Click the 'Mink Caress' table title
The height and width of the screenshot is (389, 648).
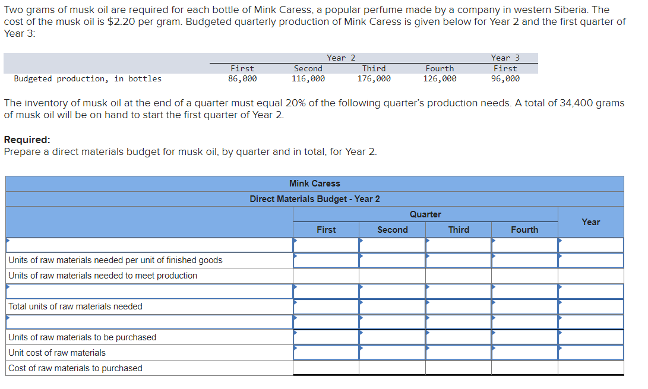pyautogui.click(x=314, y=184)
